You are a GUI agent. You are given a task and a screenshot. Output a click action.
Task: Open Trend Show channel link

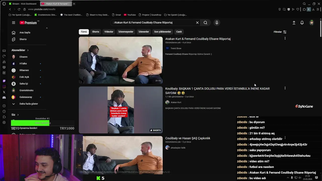(x=176, y=48)
